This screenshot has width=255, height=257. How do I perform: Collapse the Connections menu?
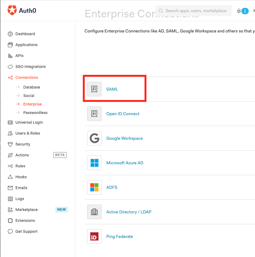click(x=27, y=78)
